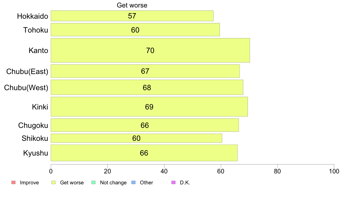Click the Not change legend text

tap(113, 183)
